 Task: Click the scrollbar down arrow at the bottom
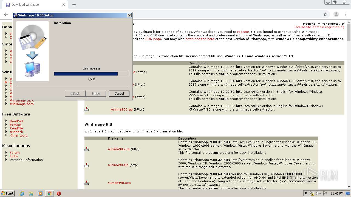tap(349, 187)
